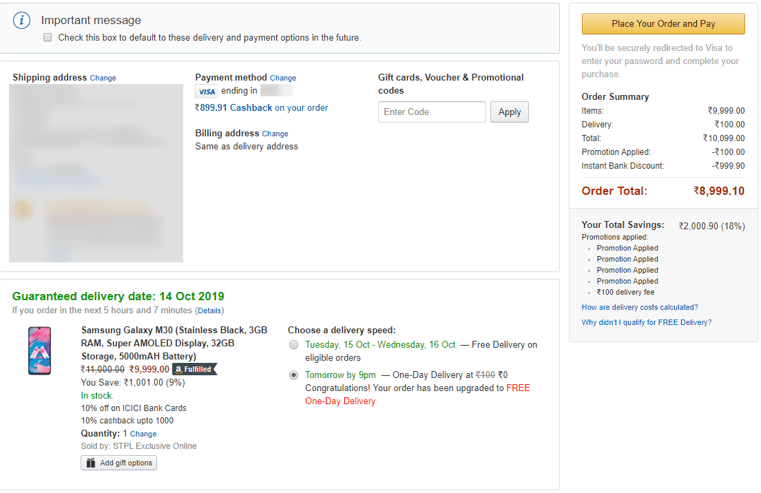Change the payment method
The image size is (761, 493).
pos(283,78)
